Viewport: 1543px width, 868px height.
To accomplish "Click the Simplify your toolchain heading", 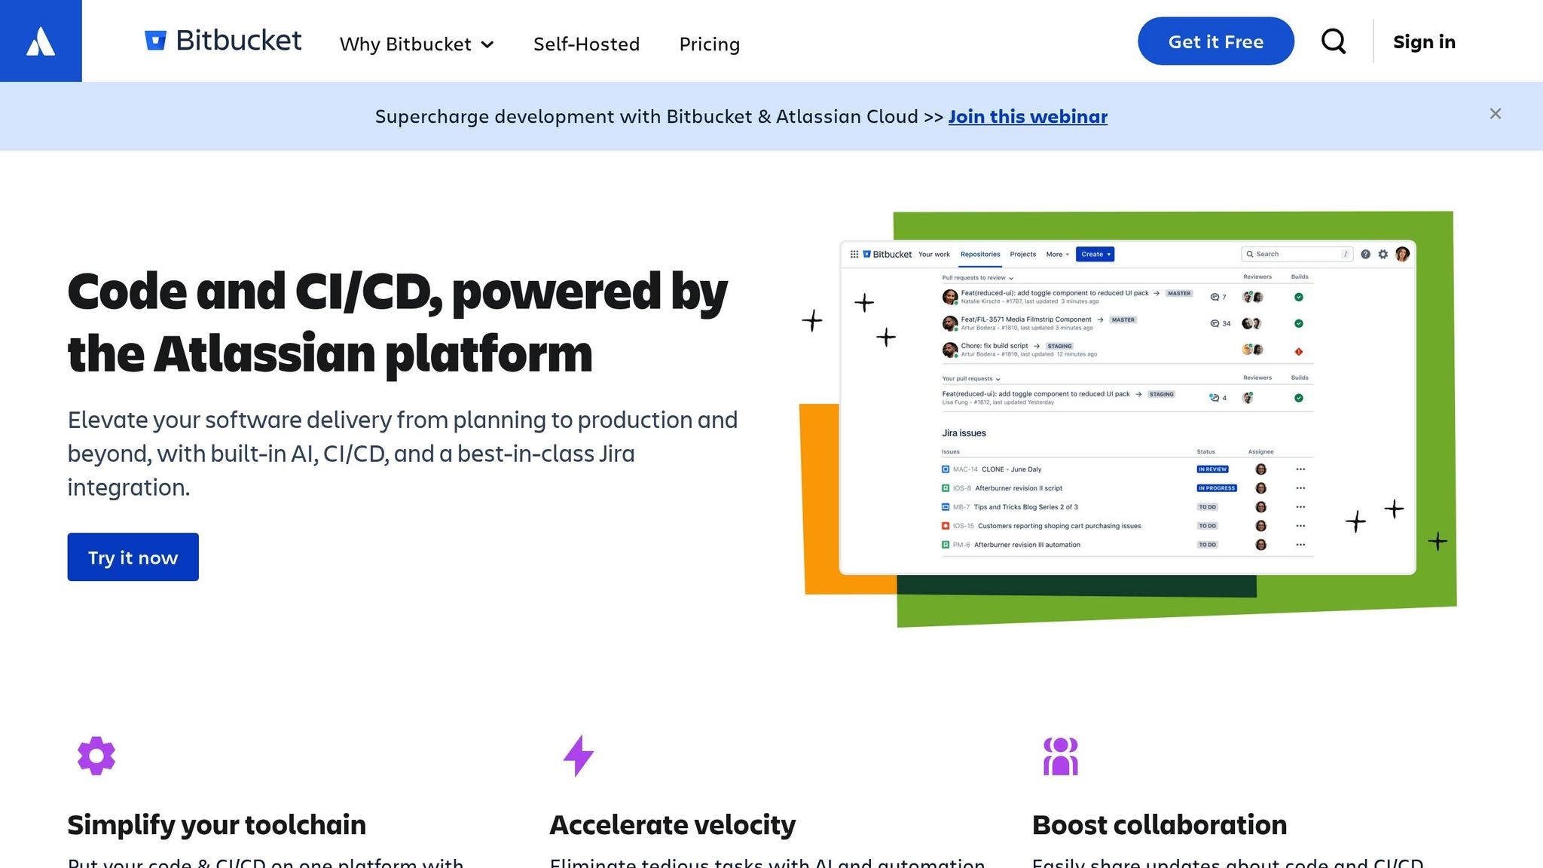I will click(x=217, y=824).
